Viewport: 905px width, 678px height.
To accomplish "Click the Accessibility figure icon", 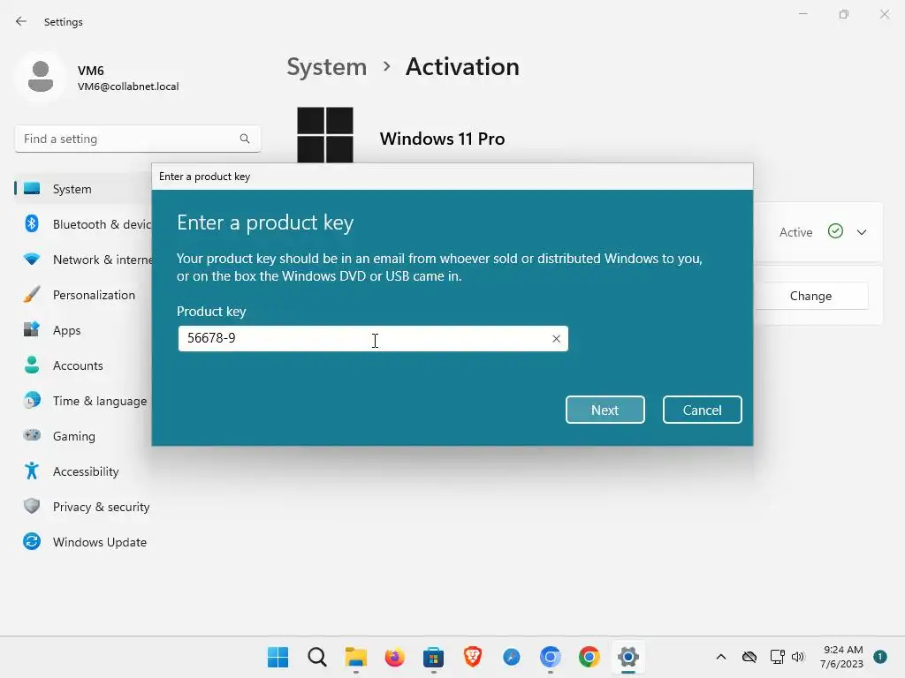I will pyautogui.click(x=32, y=471).
